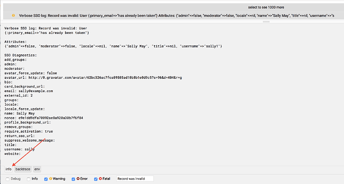Screen dimensions: 344x184
Task: Click the 'website:' line
Action: [x=12, y=154]
